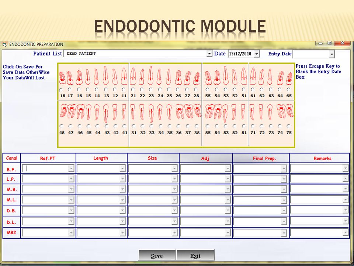Click the lower tooth 36 diagram
The width and height of the screenshot is (354, 266).
(180, 111)
